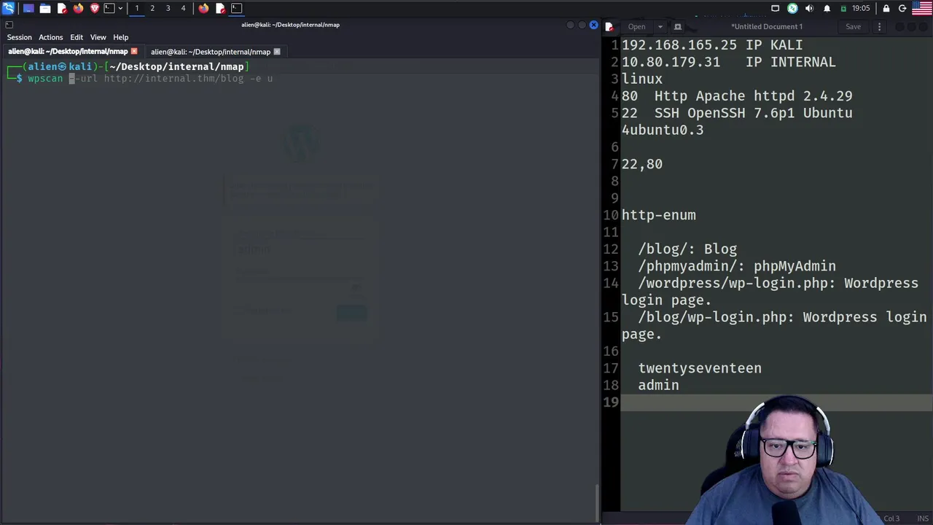Expand the recent files arrow next to Open
The width and height of the screenshot is (933, 525).
pyautogui.click(x=660, y=27)
